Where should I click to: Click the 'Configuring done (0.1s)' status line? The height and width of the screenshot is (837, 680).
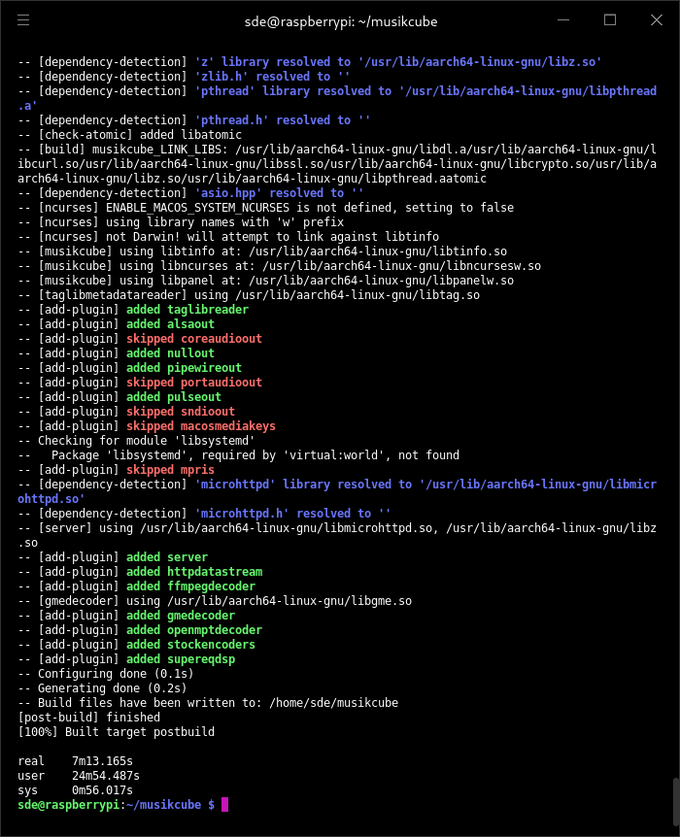tap(107, 673)
